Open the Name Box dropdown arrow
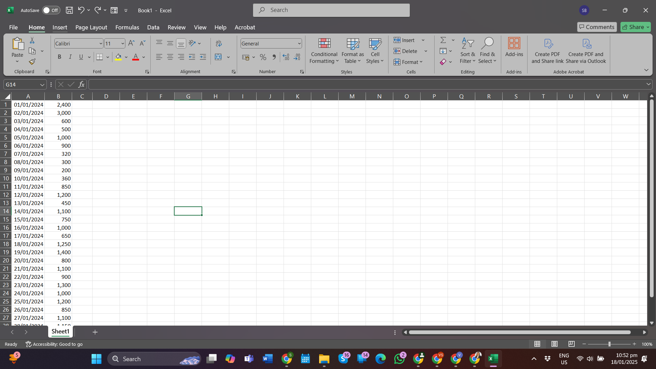 point(42,85)
